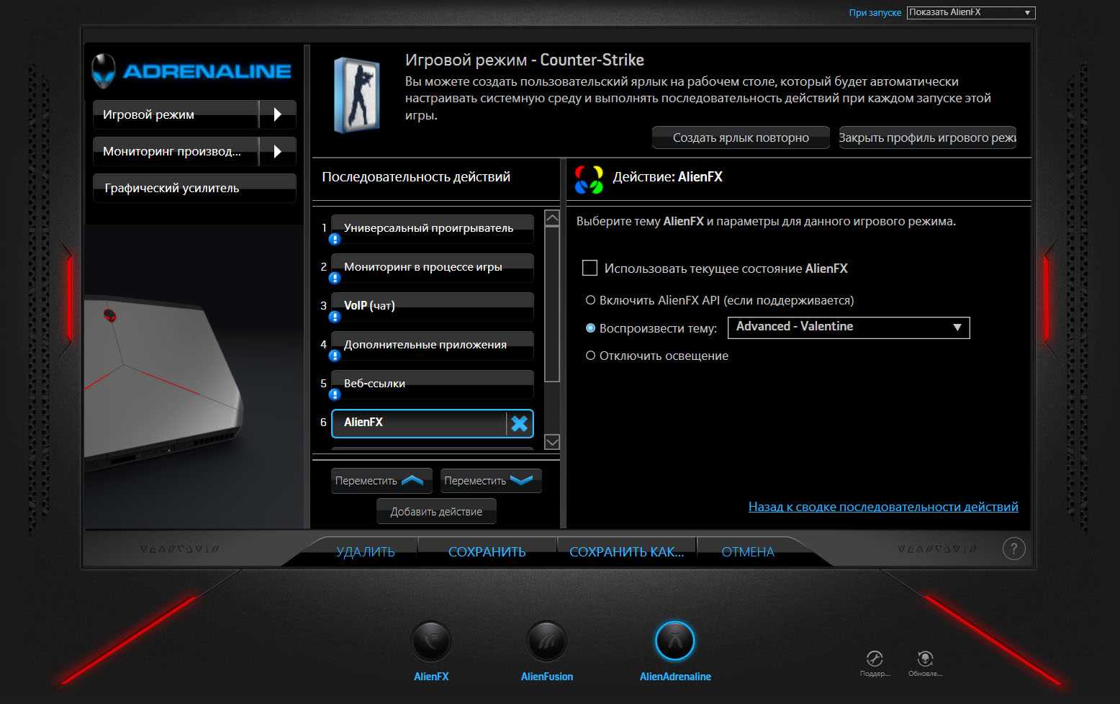The image size is (1120, 704).
Task: Click УДАЛИТЬ in bottom bar
Action: 366,552
